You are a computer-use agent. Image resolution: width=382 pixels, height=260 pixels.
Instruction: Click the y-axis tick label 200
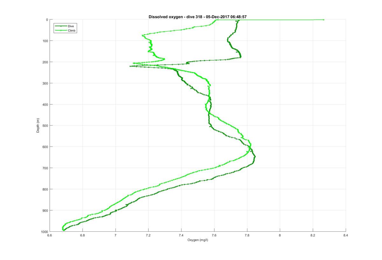[46, 62]
